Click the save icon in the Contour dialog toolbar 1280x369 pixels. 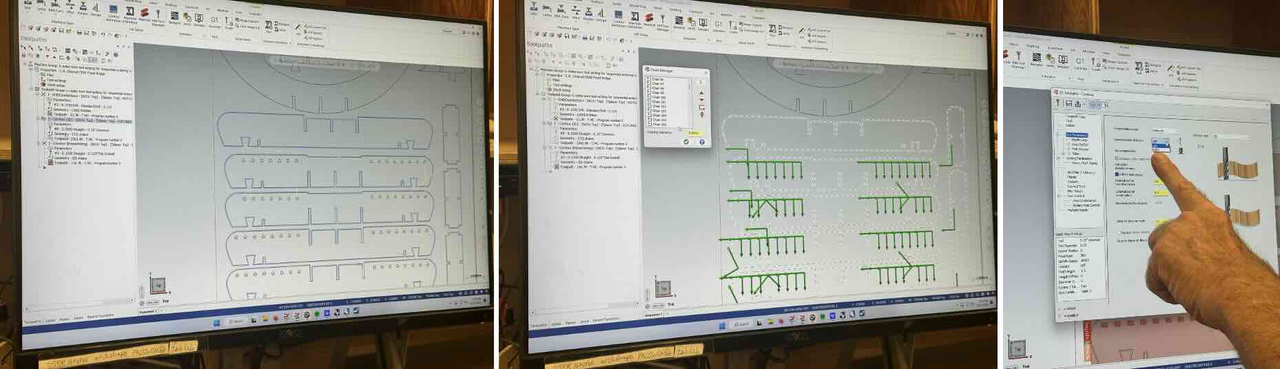click(1069, 104)
